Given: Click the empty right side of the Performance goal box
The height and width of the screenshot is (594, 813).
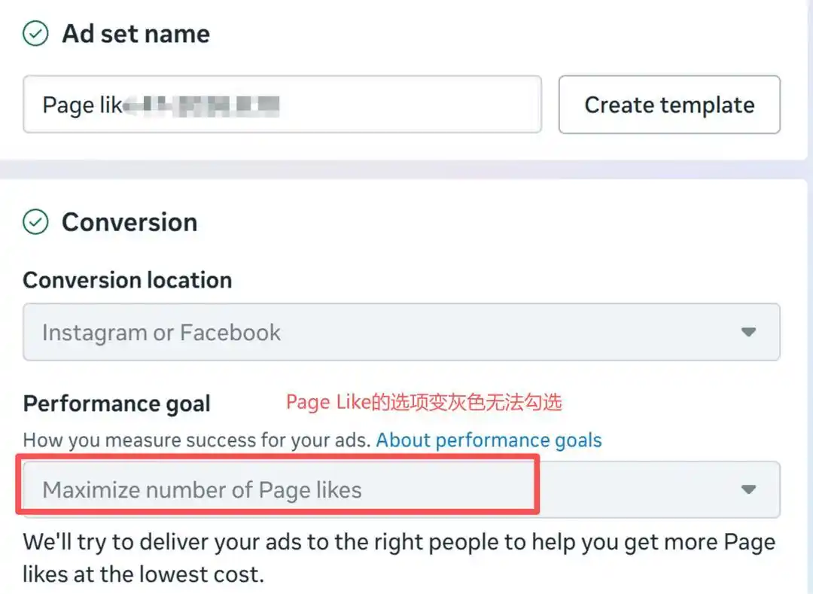Looking at the screenshot, I should [x=638, y=489].
